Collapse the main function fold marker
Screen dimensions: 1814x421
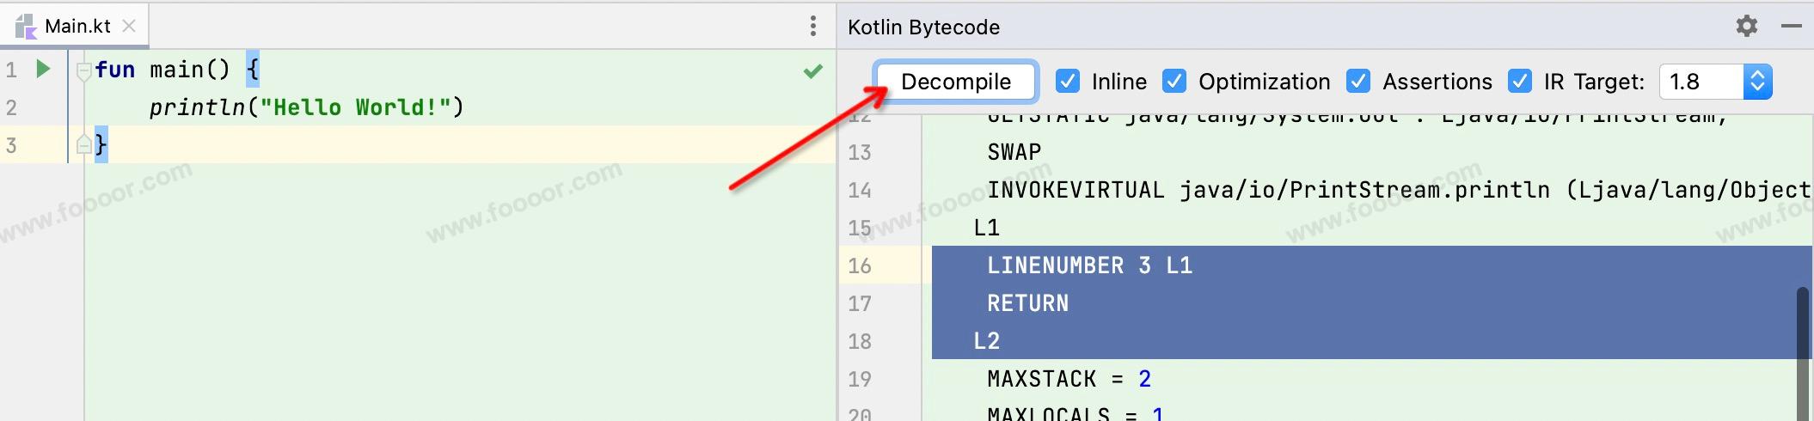tap(83, 70)
